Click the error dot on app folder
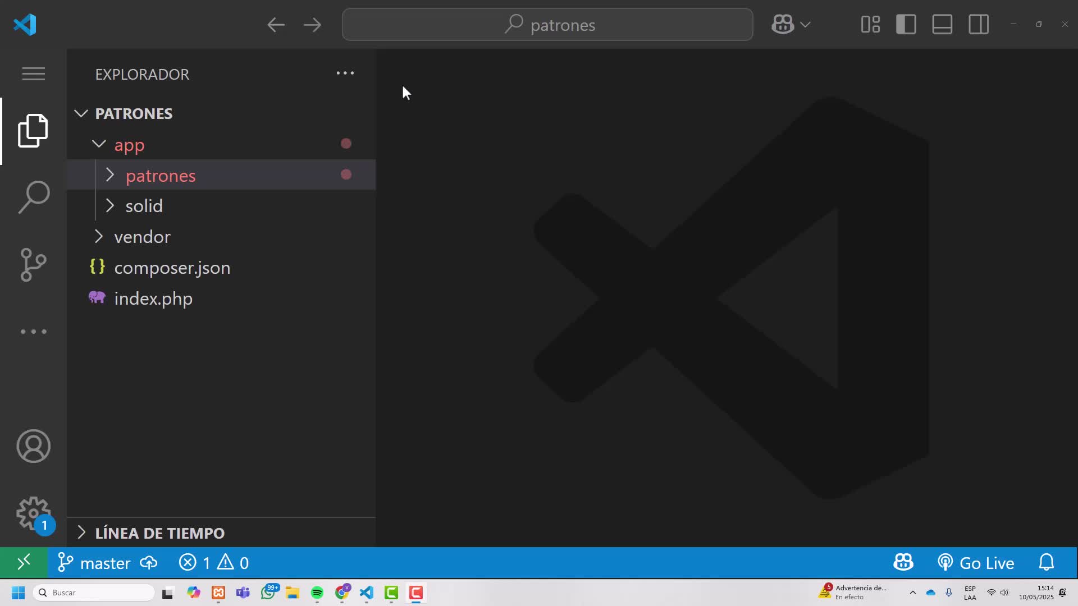The image size is (1078, 606). tap(346, 144)
